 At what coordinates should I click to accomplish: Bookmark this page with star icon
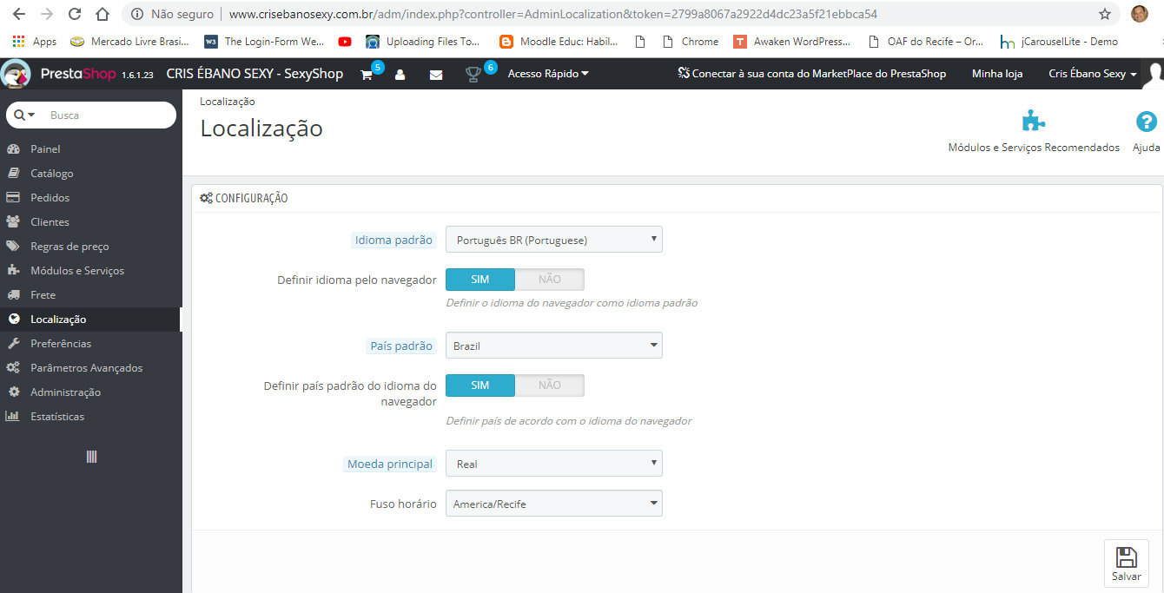coord(1105,14)
